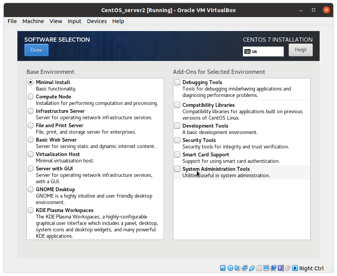The height and width of the screenshot is (276, 337).
Task: Click the us keyboard layout field
Action: (263, 51)
